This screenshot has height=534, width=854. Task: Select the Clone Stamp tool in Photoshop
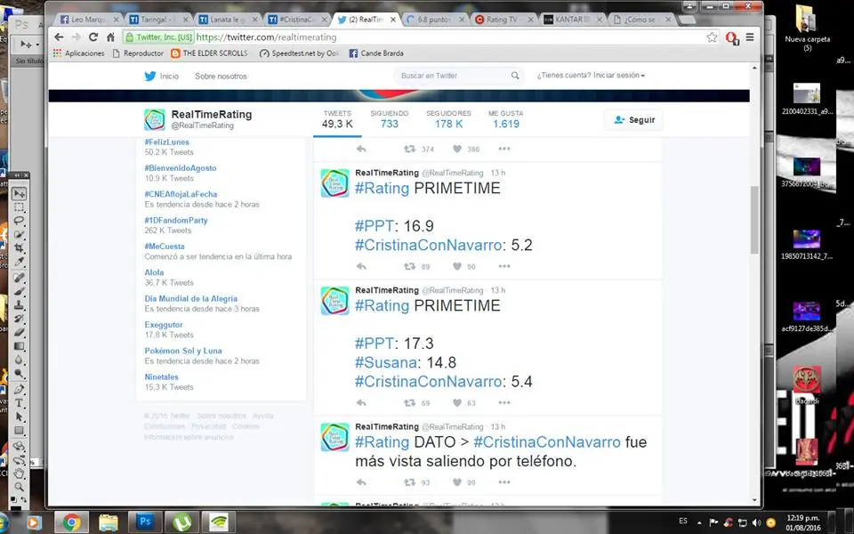19,305
